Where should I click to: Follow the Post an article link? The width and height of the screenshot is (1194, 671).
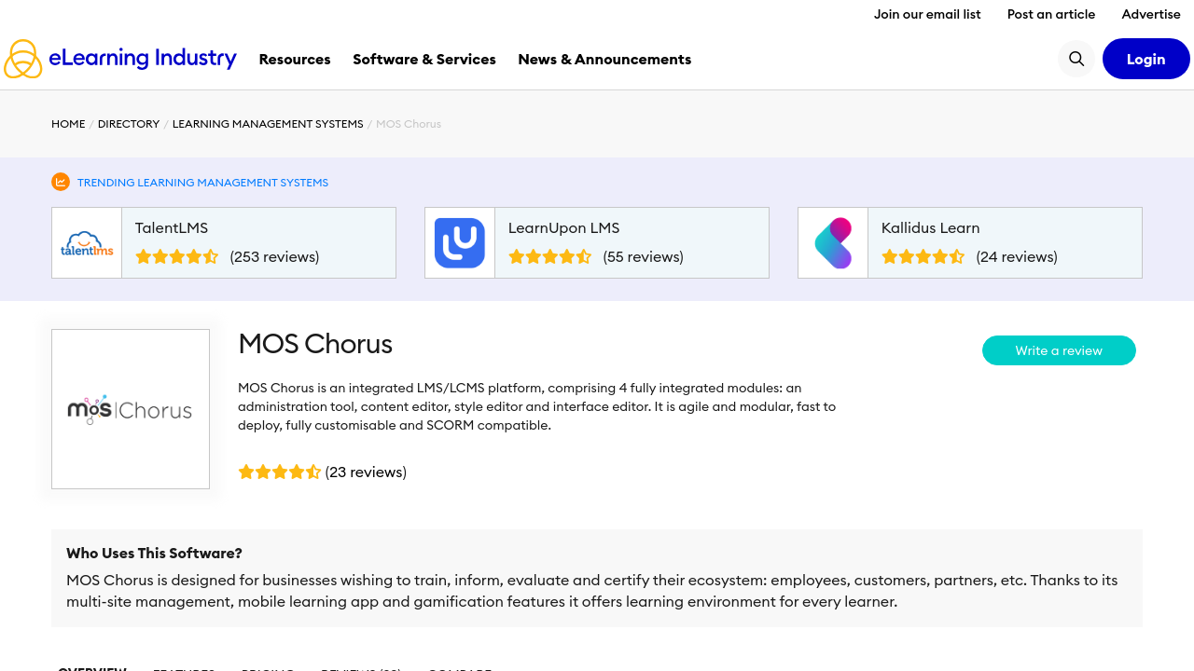1051,14
